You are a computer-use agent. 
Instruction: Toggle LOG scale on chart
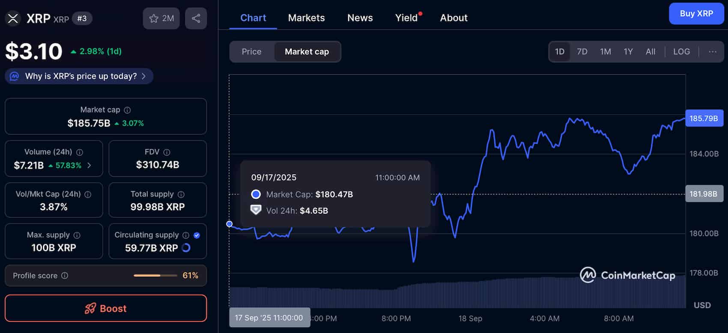pos(681,52)
